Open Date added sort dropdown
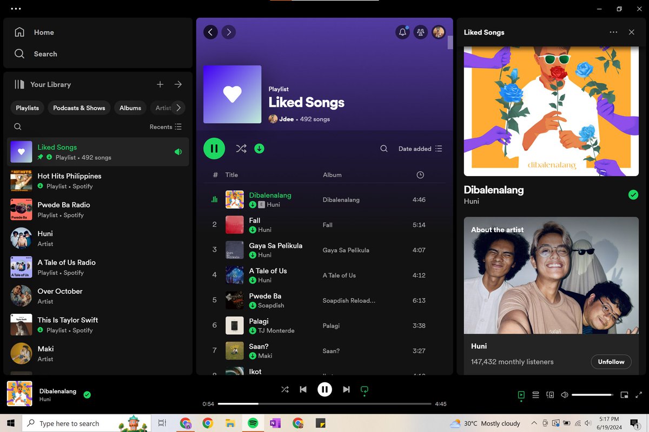The height and width of the screenshot is (432, 649). pyautogui.click(x=420, y=148)
